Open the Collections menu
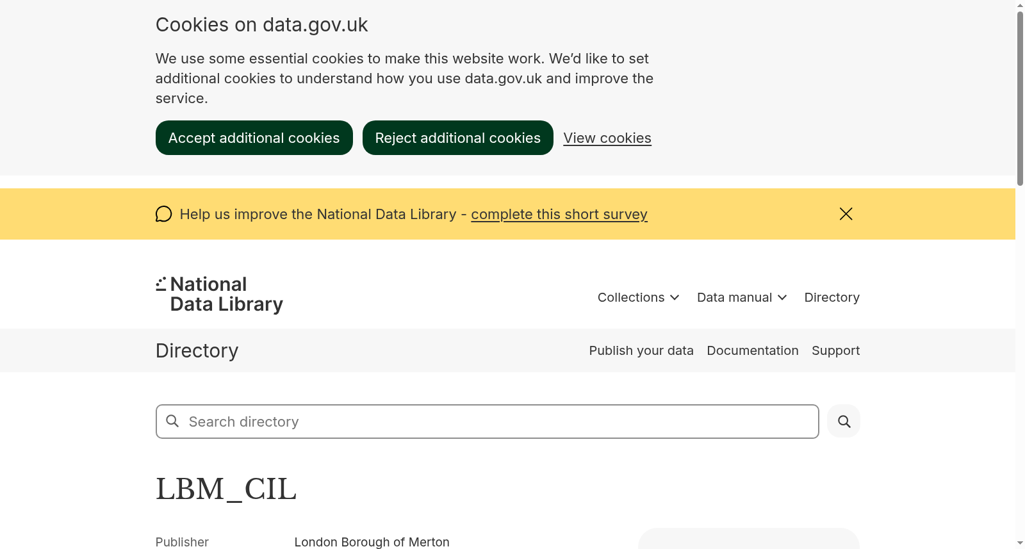This screenshot has width=1025, height=549. 638,297
